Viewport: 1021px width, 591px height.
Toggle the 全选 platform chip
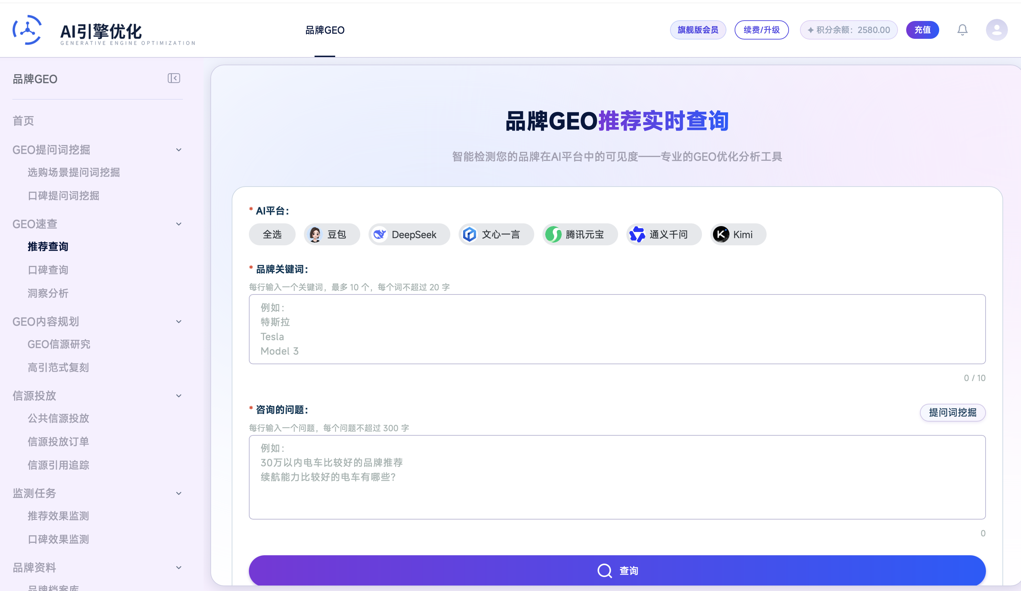[x=272, y=235]
